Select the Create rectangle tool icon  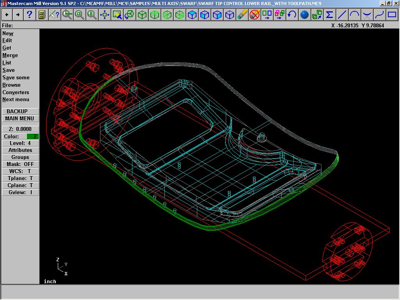392,15
